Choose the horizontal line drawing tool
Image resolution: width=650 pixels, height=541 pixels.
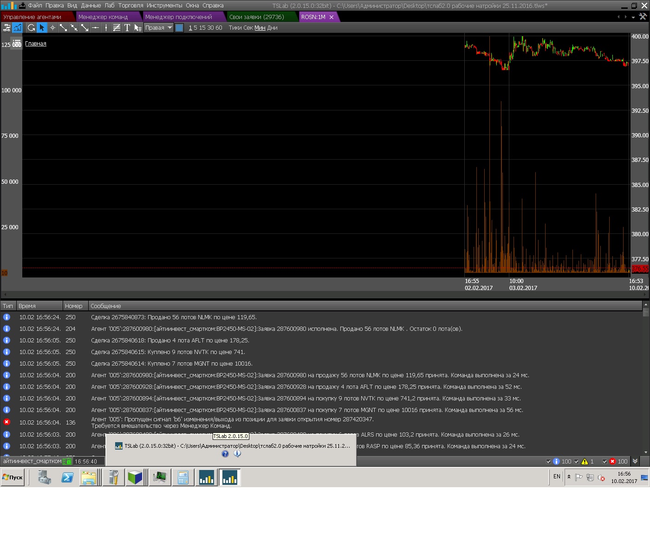coord(95,28)
